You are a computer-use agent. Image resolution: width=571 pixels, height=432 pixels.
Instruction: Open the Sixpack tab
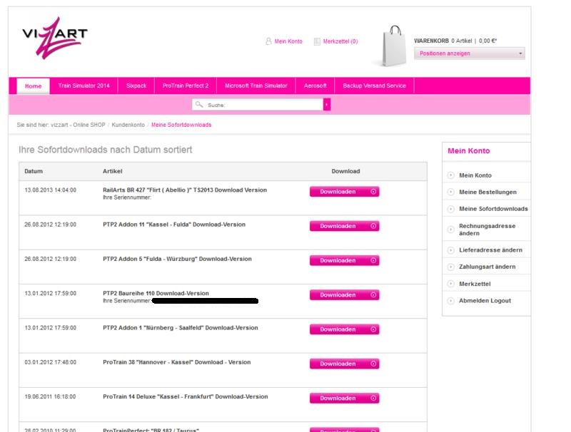tap(136, 86)
